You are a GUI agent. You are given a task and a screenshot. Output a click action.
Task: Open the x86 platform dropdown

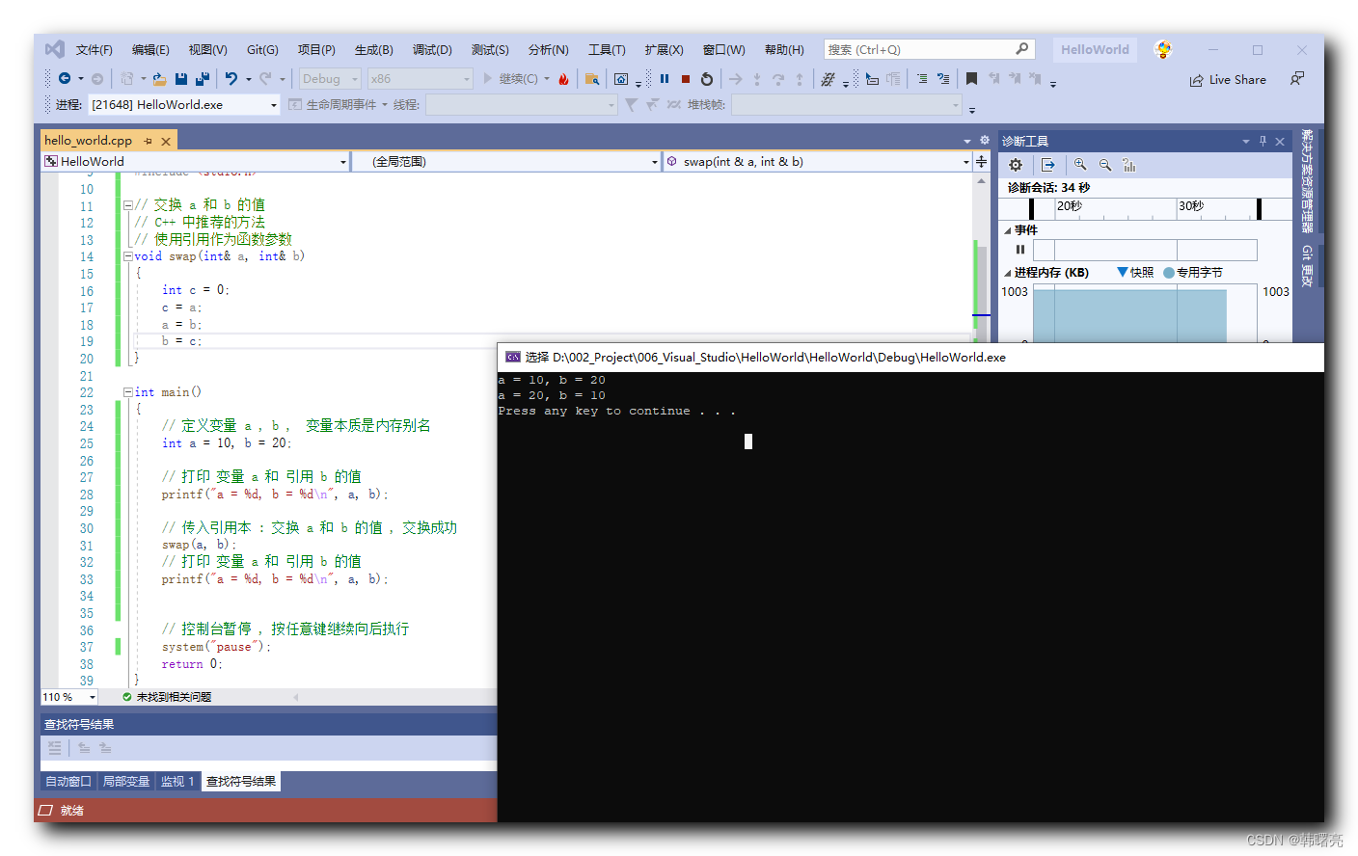pyautogui.click(x=421, y=79)
